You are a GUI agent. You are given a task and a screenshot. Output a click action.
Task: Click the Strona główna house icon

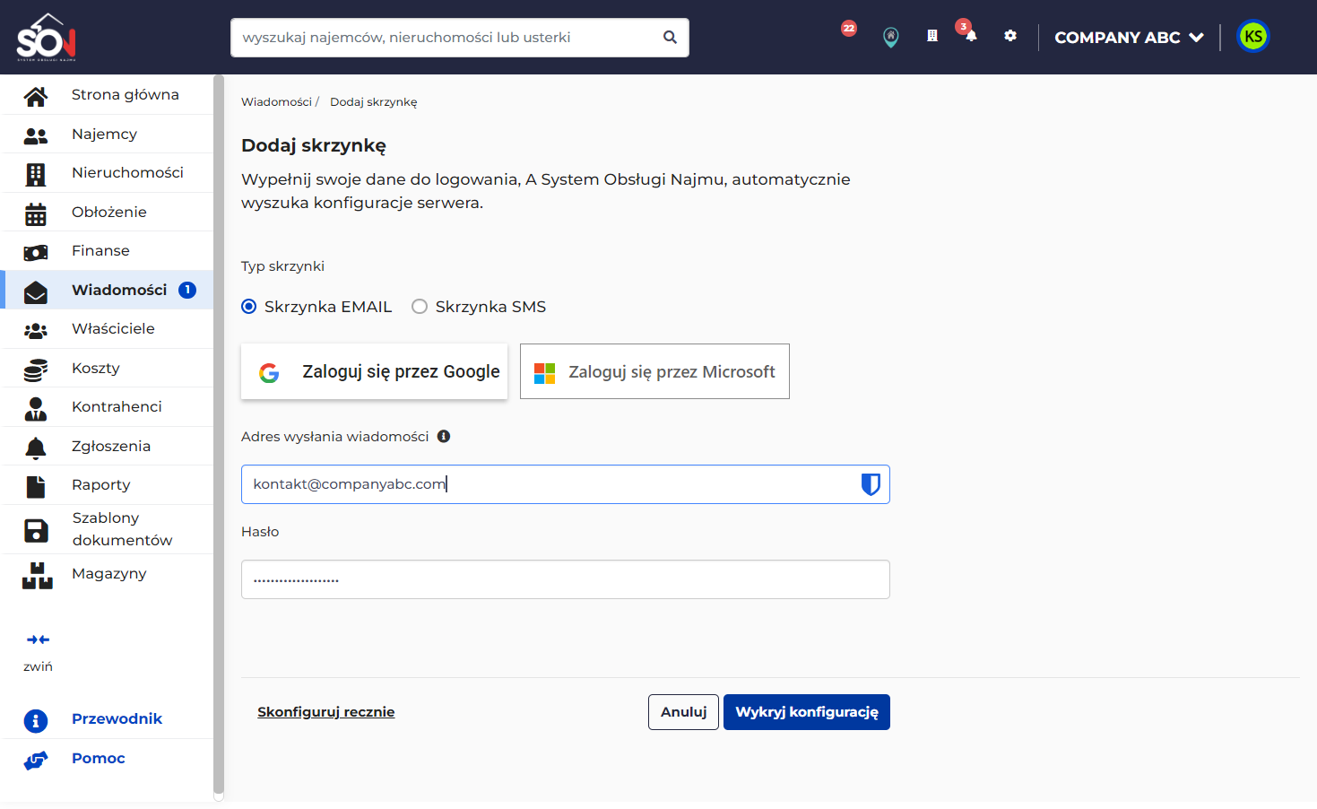coord(36,96)
